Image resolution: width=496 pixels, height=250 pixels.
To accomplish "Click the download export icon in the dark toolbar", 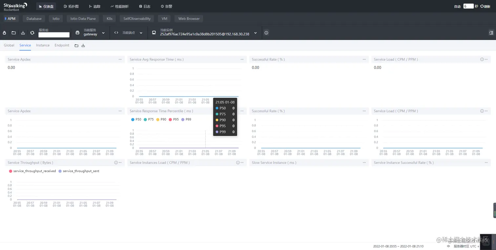I will [x=23, y=33].
